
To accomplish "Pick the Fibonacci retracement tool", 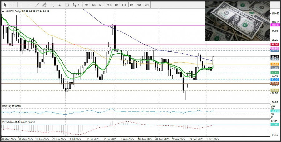I will [52, 5].
